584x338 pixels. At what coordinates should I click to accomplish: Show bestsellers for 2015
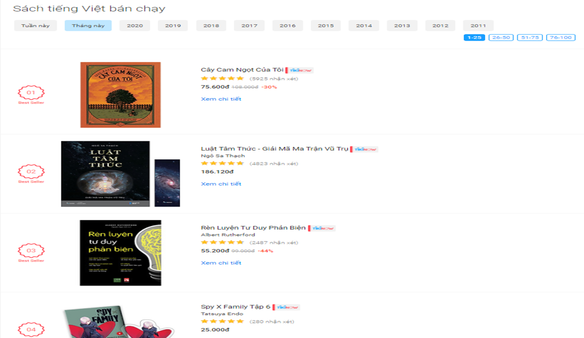click(x=326, y=25)
